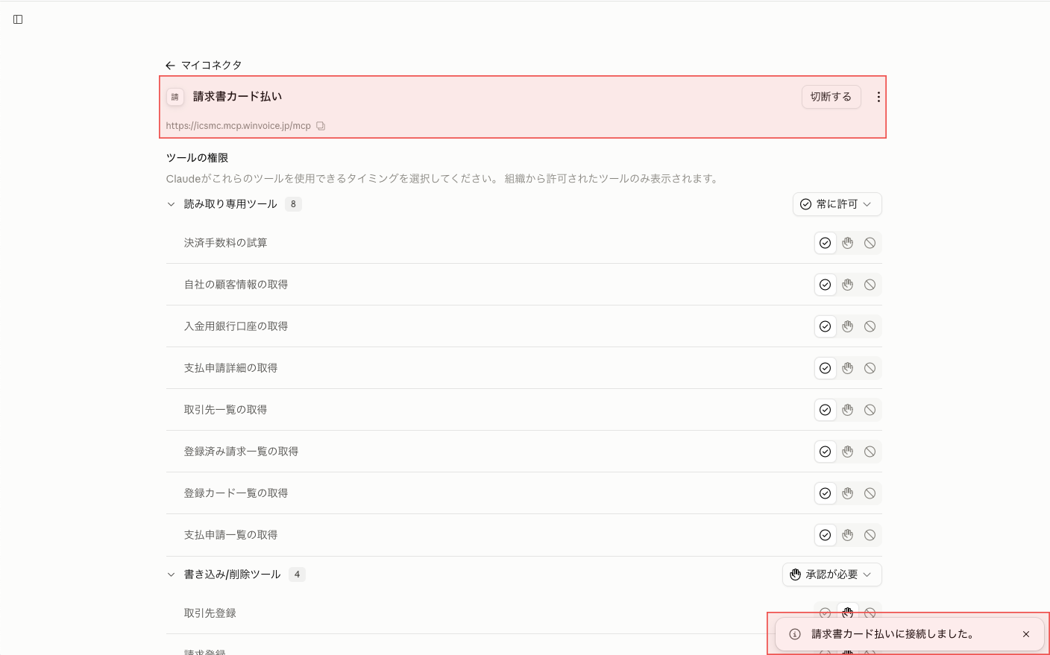
Task: Set 決済手数料の試算 to needs approval
Action: tap(847, 243)
